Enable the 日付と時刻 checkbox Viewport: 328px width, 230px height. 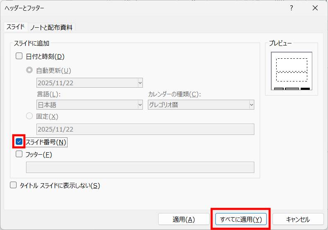tap(19, 56)
